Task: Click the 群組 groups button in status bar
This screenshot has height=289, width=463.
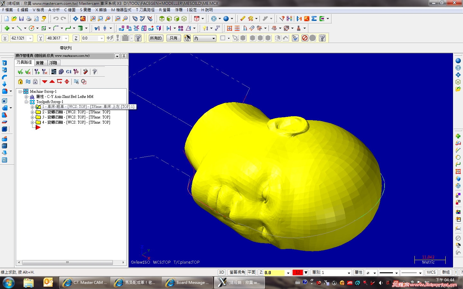Action: pyautogui.click(x=446, y=272)
